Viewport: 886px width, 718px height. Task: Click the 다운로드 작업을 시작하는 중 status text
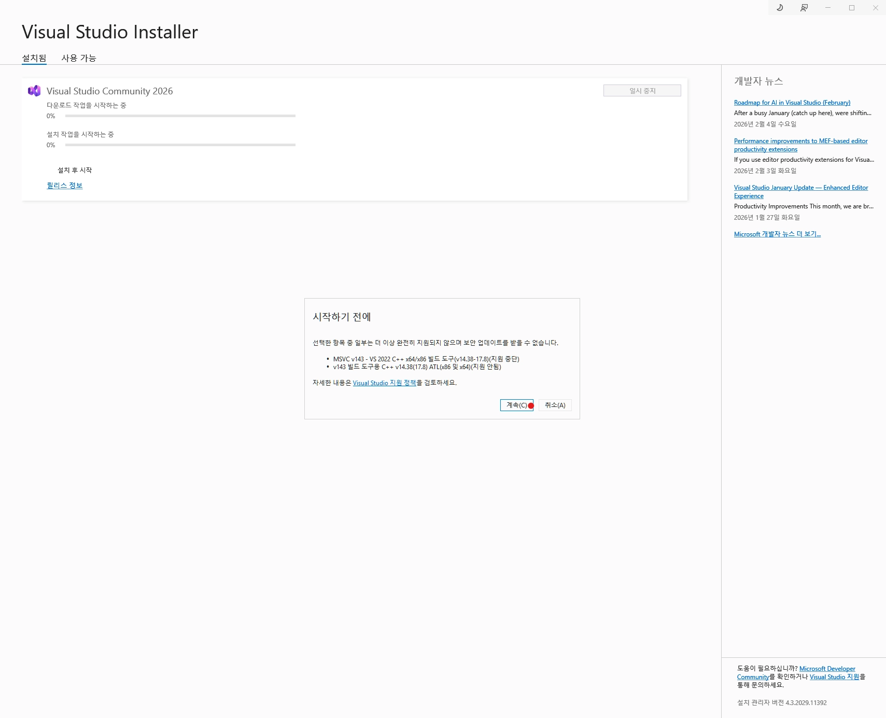[87, 105]
